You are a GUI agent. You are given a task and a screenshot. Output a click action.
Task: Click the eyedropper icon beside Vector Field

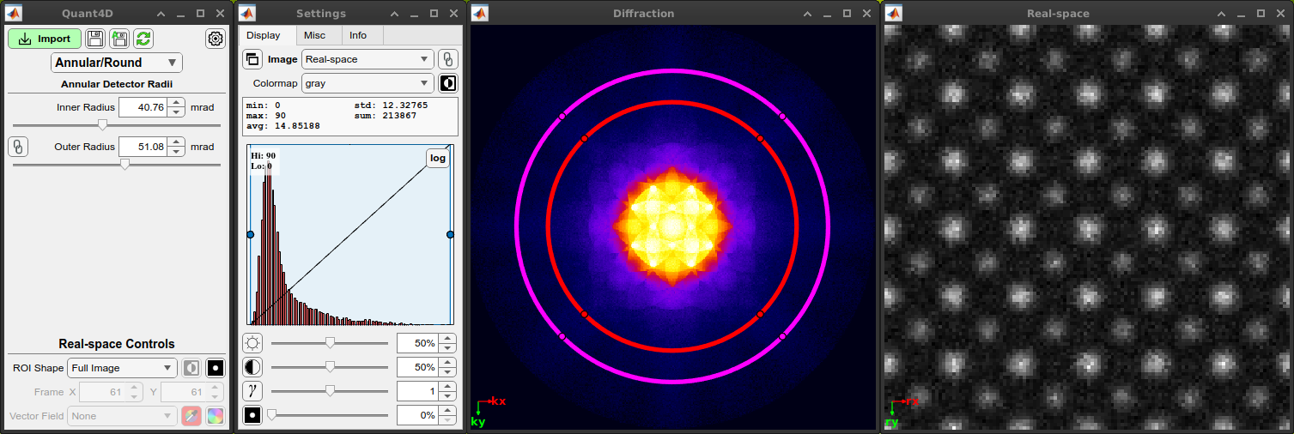[x=191, y=416]
